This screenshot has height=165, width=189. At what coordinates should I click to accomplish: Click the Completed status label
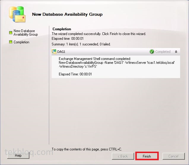coord(163,52)
